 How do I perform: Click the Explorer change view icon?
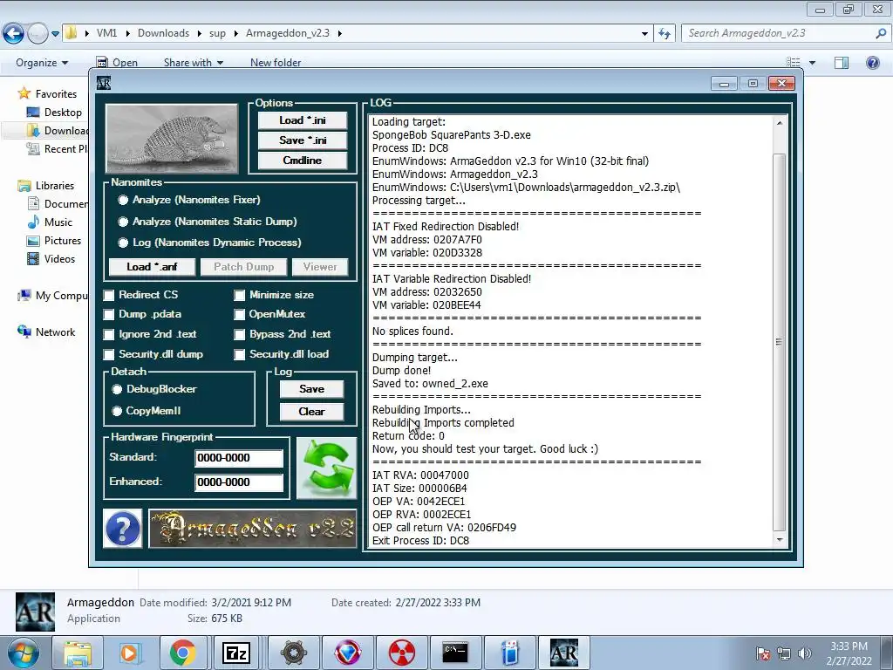point(794,63)
